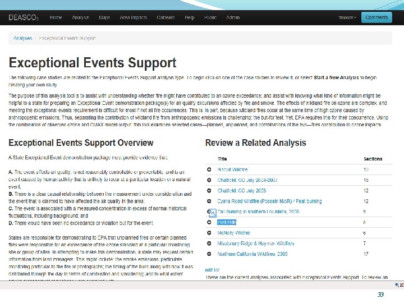Open the Maps menu
The image size is (404, 303).
(104, 17)
